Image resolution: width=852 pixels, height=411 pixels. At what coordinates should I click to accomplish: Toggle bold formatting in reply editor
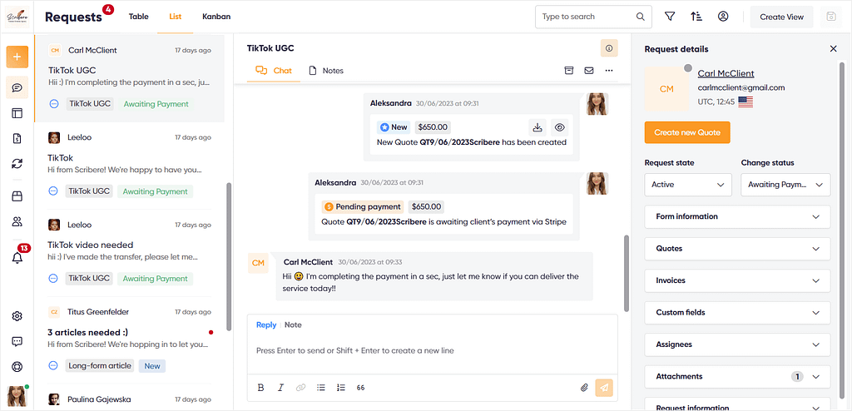pyautogui.click(x=260, y=388)
